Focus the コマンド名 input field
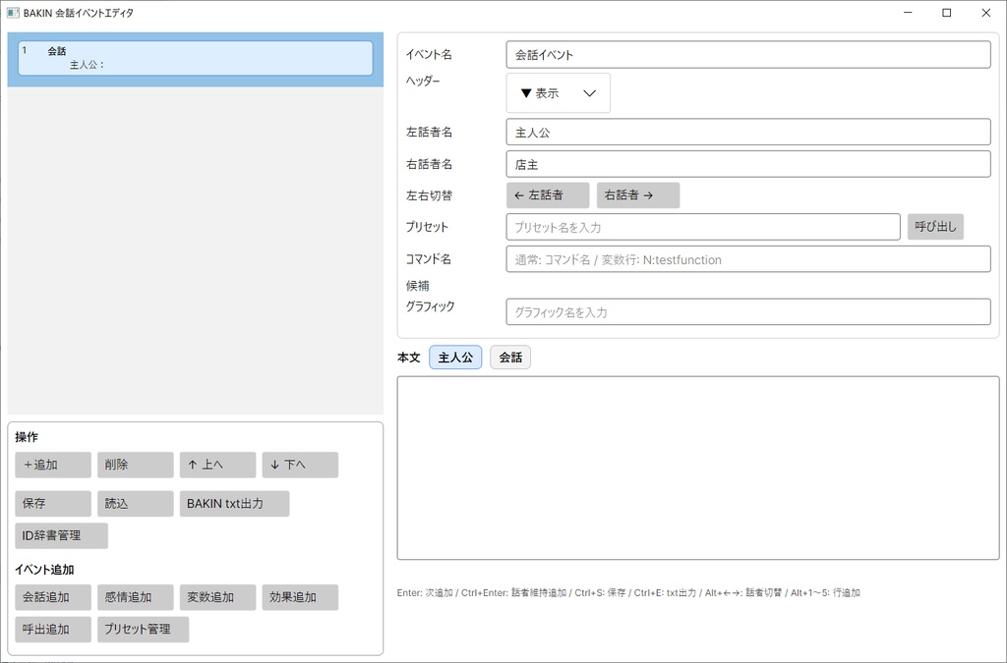This screenshot has height=663, width=1007. 748,259
